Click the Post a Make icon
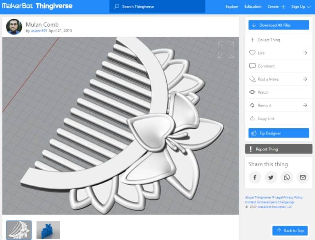The image size is (315, 240). tap(252, 79)
